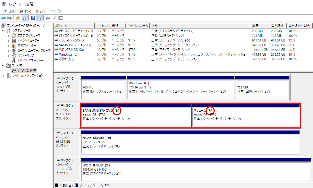Expand the Shared Folders (共有フォルダー) node
This screenshot has height=188, width=313.
[8, 46]
